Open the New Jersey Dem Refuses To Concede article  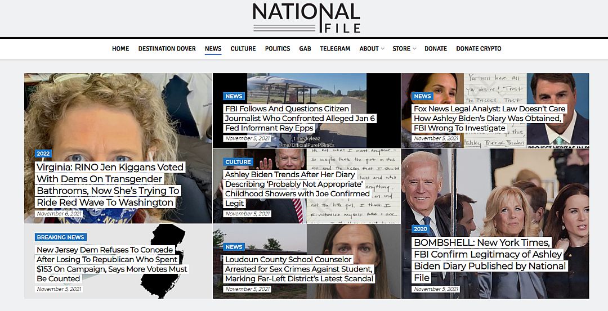111,264
